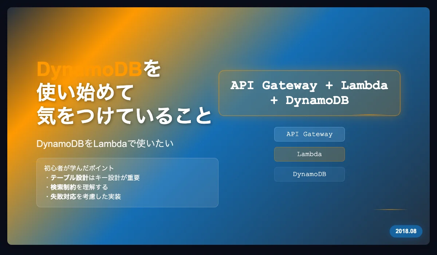This screenshot has height=255, width=437.
Task: Select the bold テーブル設計 text
Action: click(x=70, y=178)
